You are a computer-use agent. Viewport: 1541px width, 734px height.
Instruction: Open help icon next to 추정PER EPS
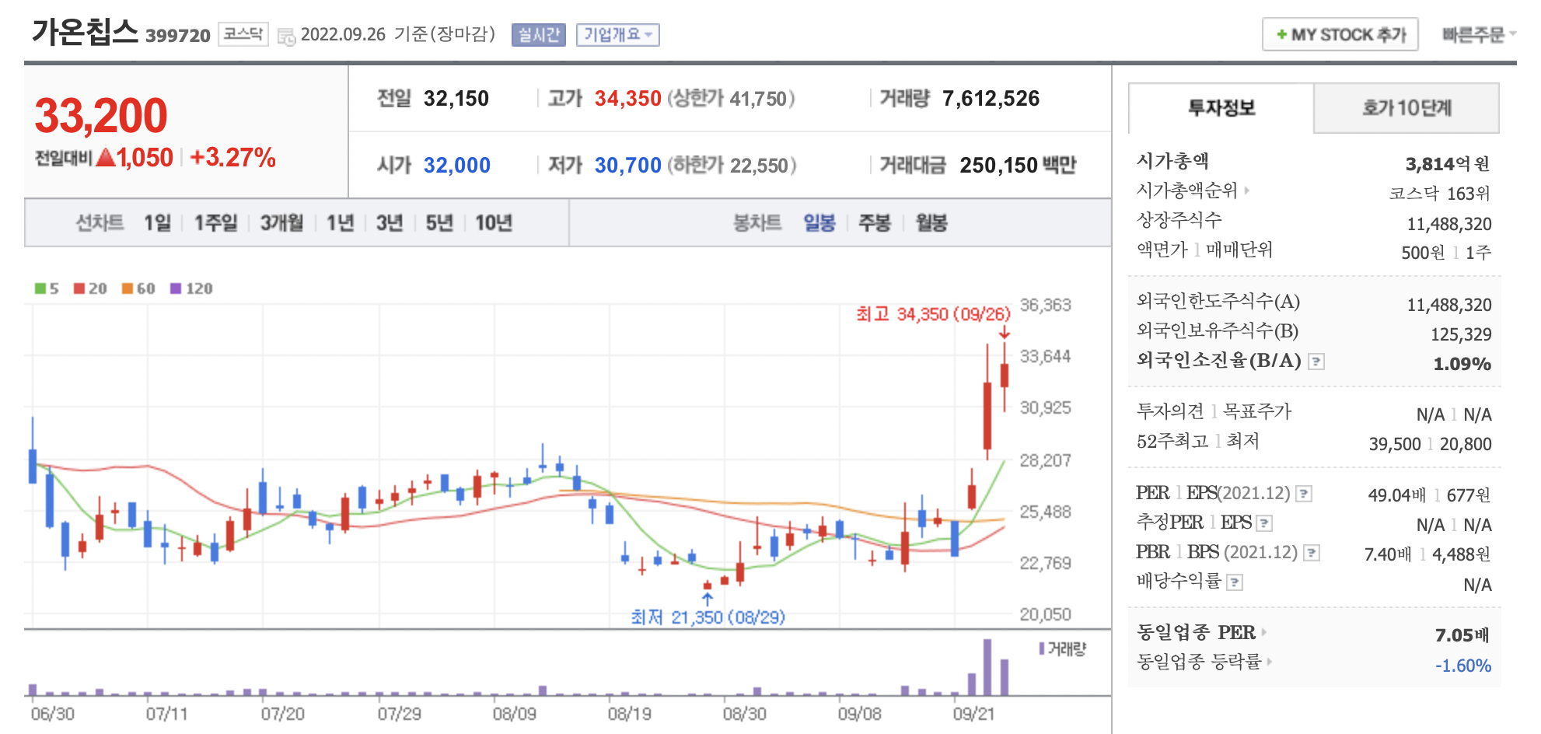coord(1264,523)
